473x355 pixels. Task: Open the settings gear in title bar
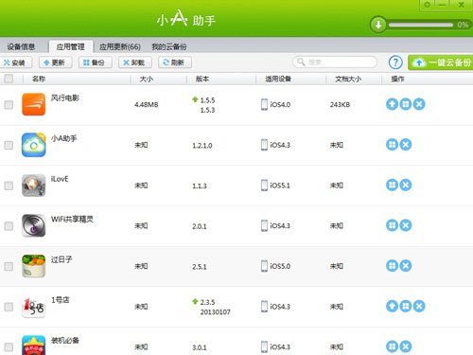[427, 5]
